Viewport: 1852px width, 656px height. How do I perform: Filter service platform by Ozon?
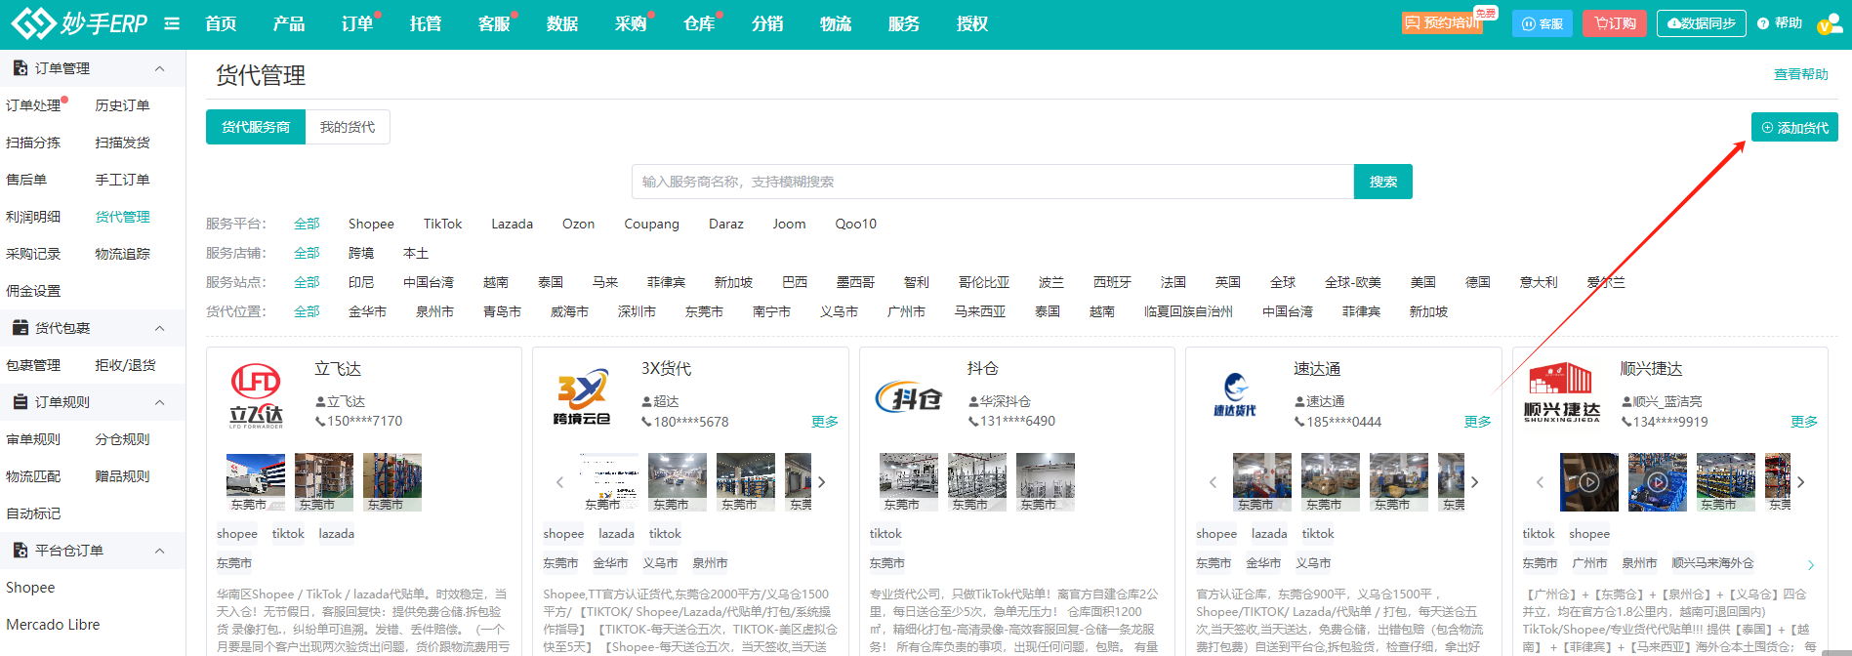click(x=578, y=224)
